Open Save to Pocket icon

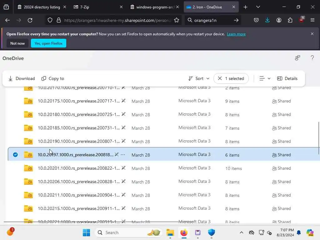[256, 20]
